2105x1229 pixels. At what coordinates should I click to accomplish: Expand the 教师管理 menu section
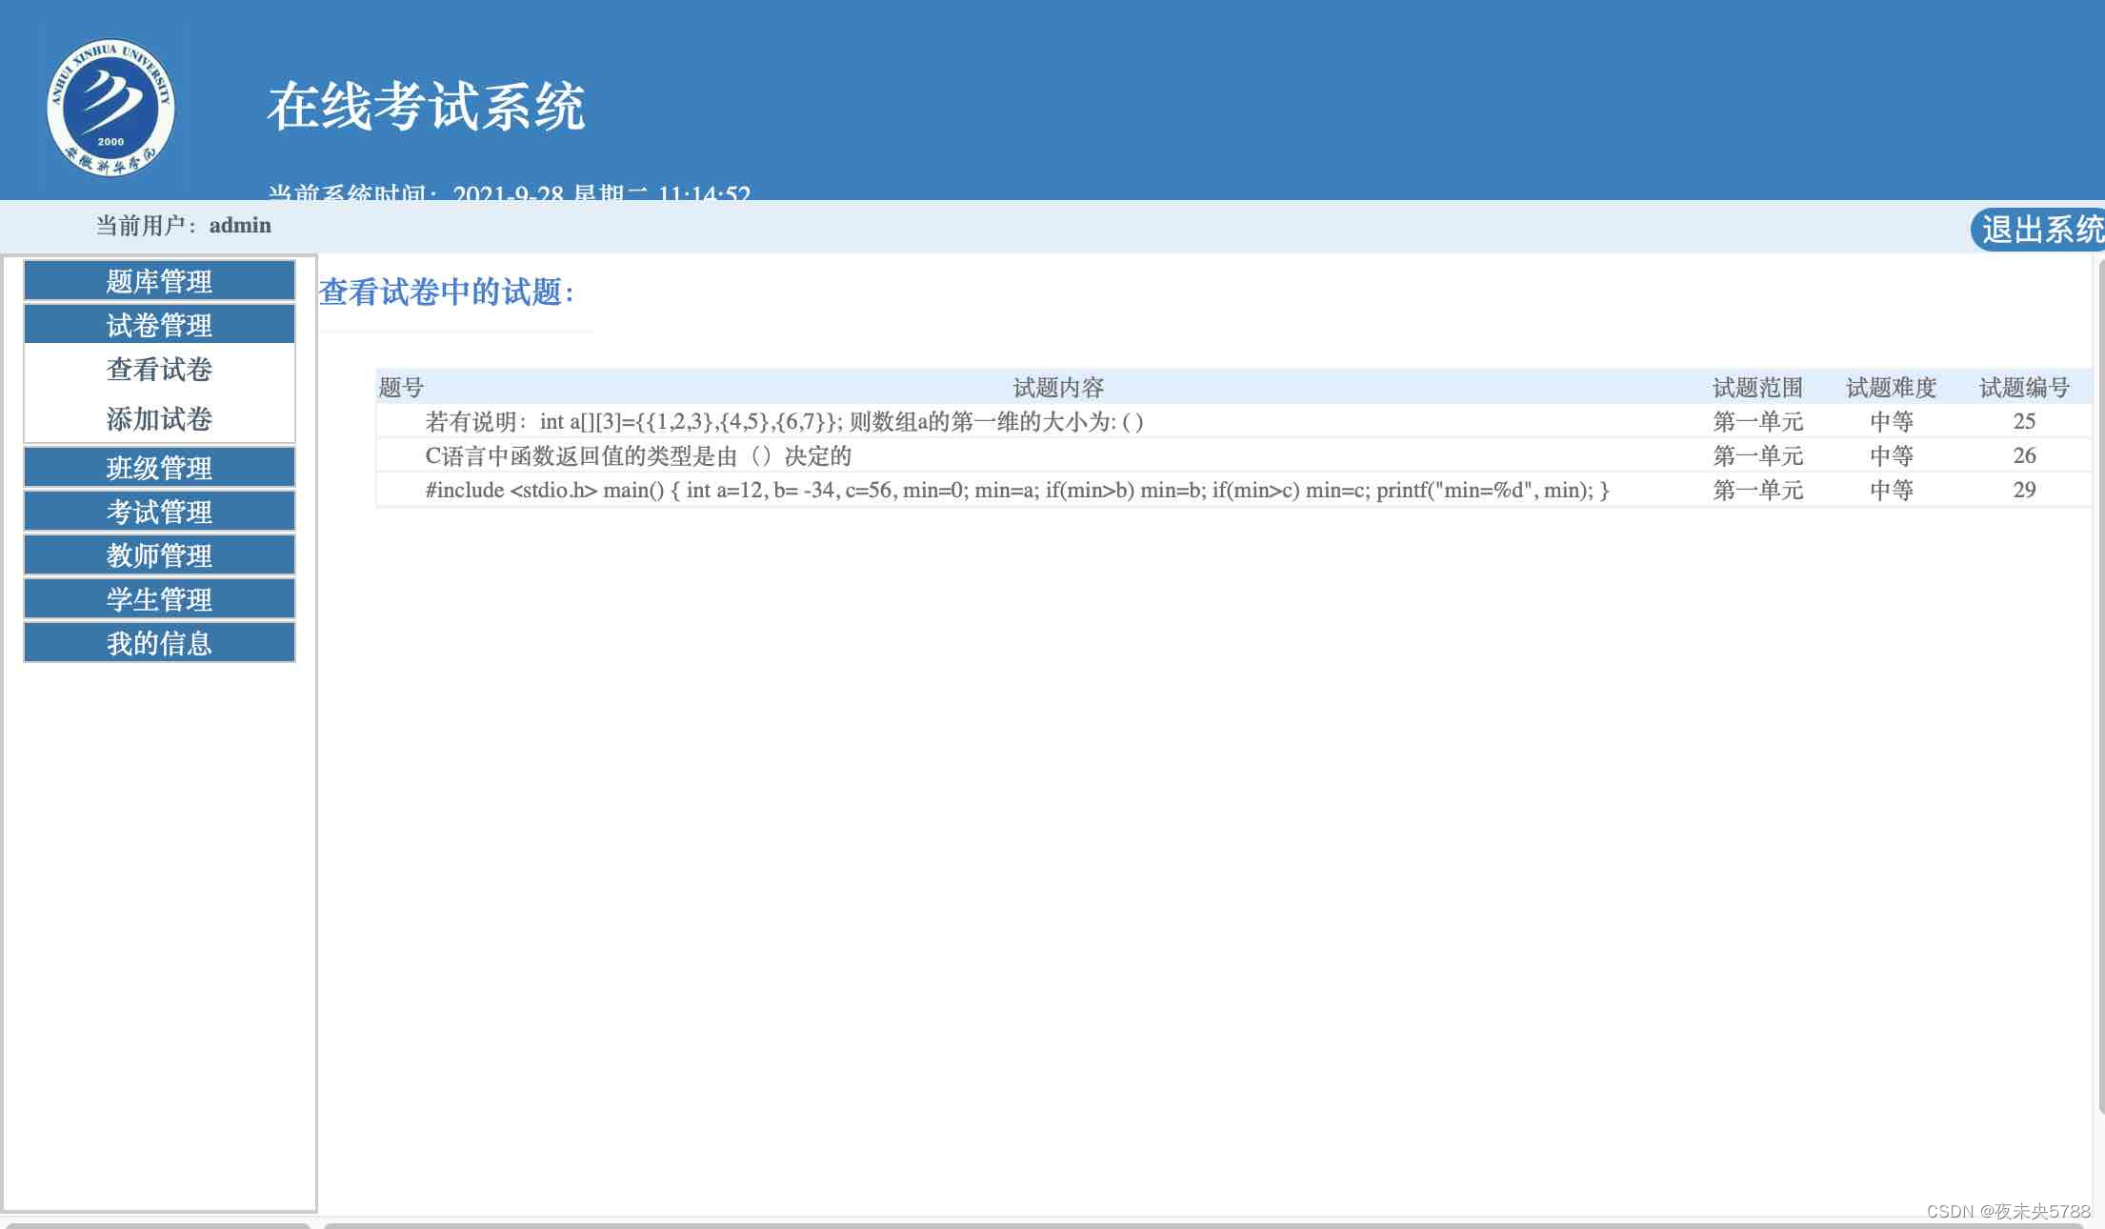point(159,555)
